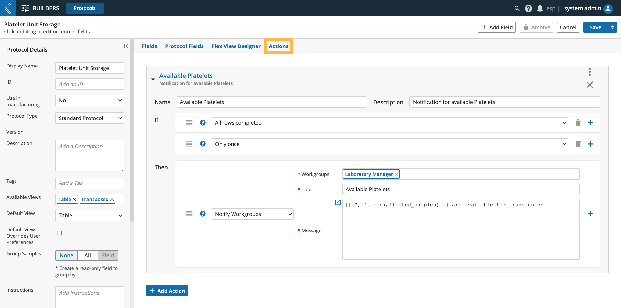The image size is (621, 308).
Task: Switch to the Fields tab
Action: tap(149, 46)
